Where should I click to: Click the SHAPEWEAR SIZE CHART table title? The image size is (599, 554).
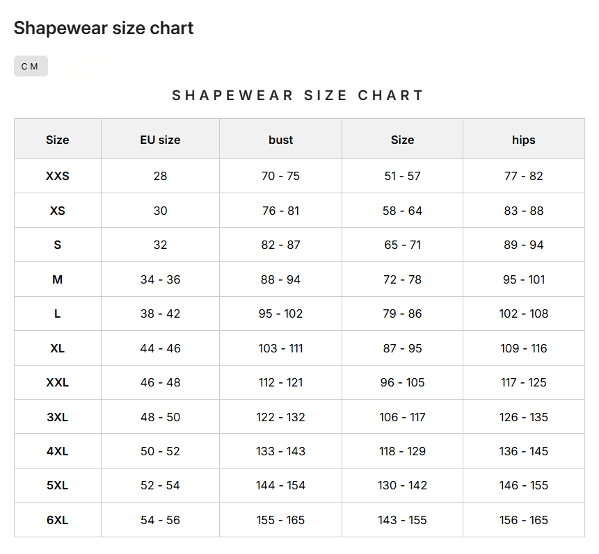click(298, 95)
